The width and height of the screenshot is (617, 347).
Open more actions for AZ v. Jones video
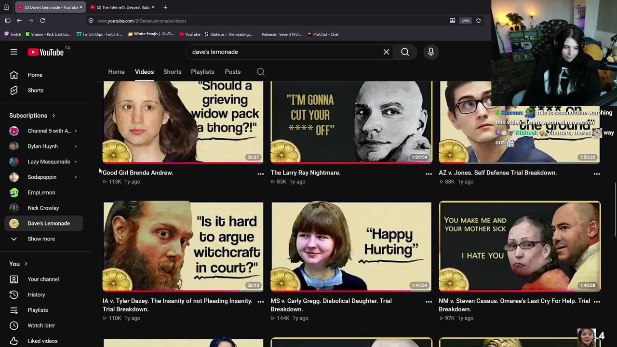coord(597,173)
